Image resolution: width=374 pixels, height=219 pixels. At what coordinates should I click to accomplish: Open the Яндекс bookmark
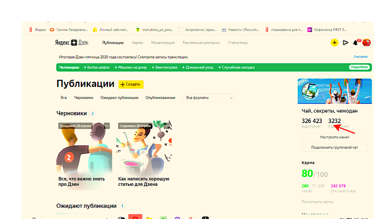coord(38,30)
